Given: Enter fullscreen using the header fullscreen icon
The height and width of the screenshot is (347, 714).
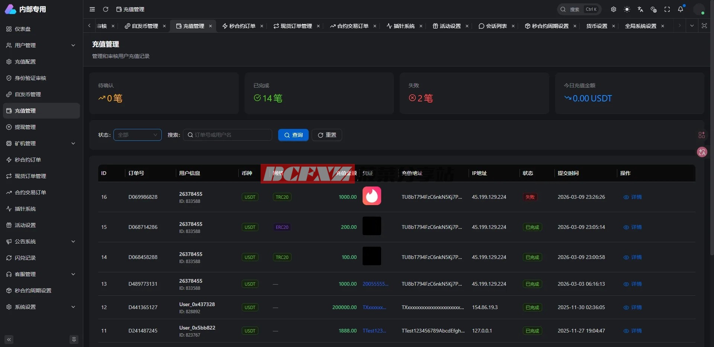Looking at the screenshot, I should coord(667,9).
